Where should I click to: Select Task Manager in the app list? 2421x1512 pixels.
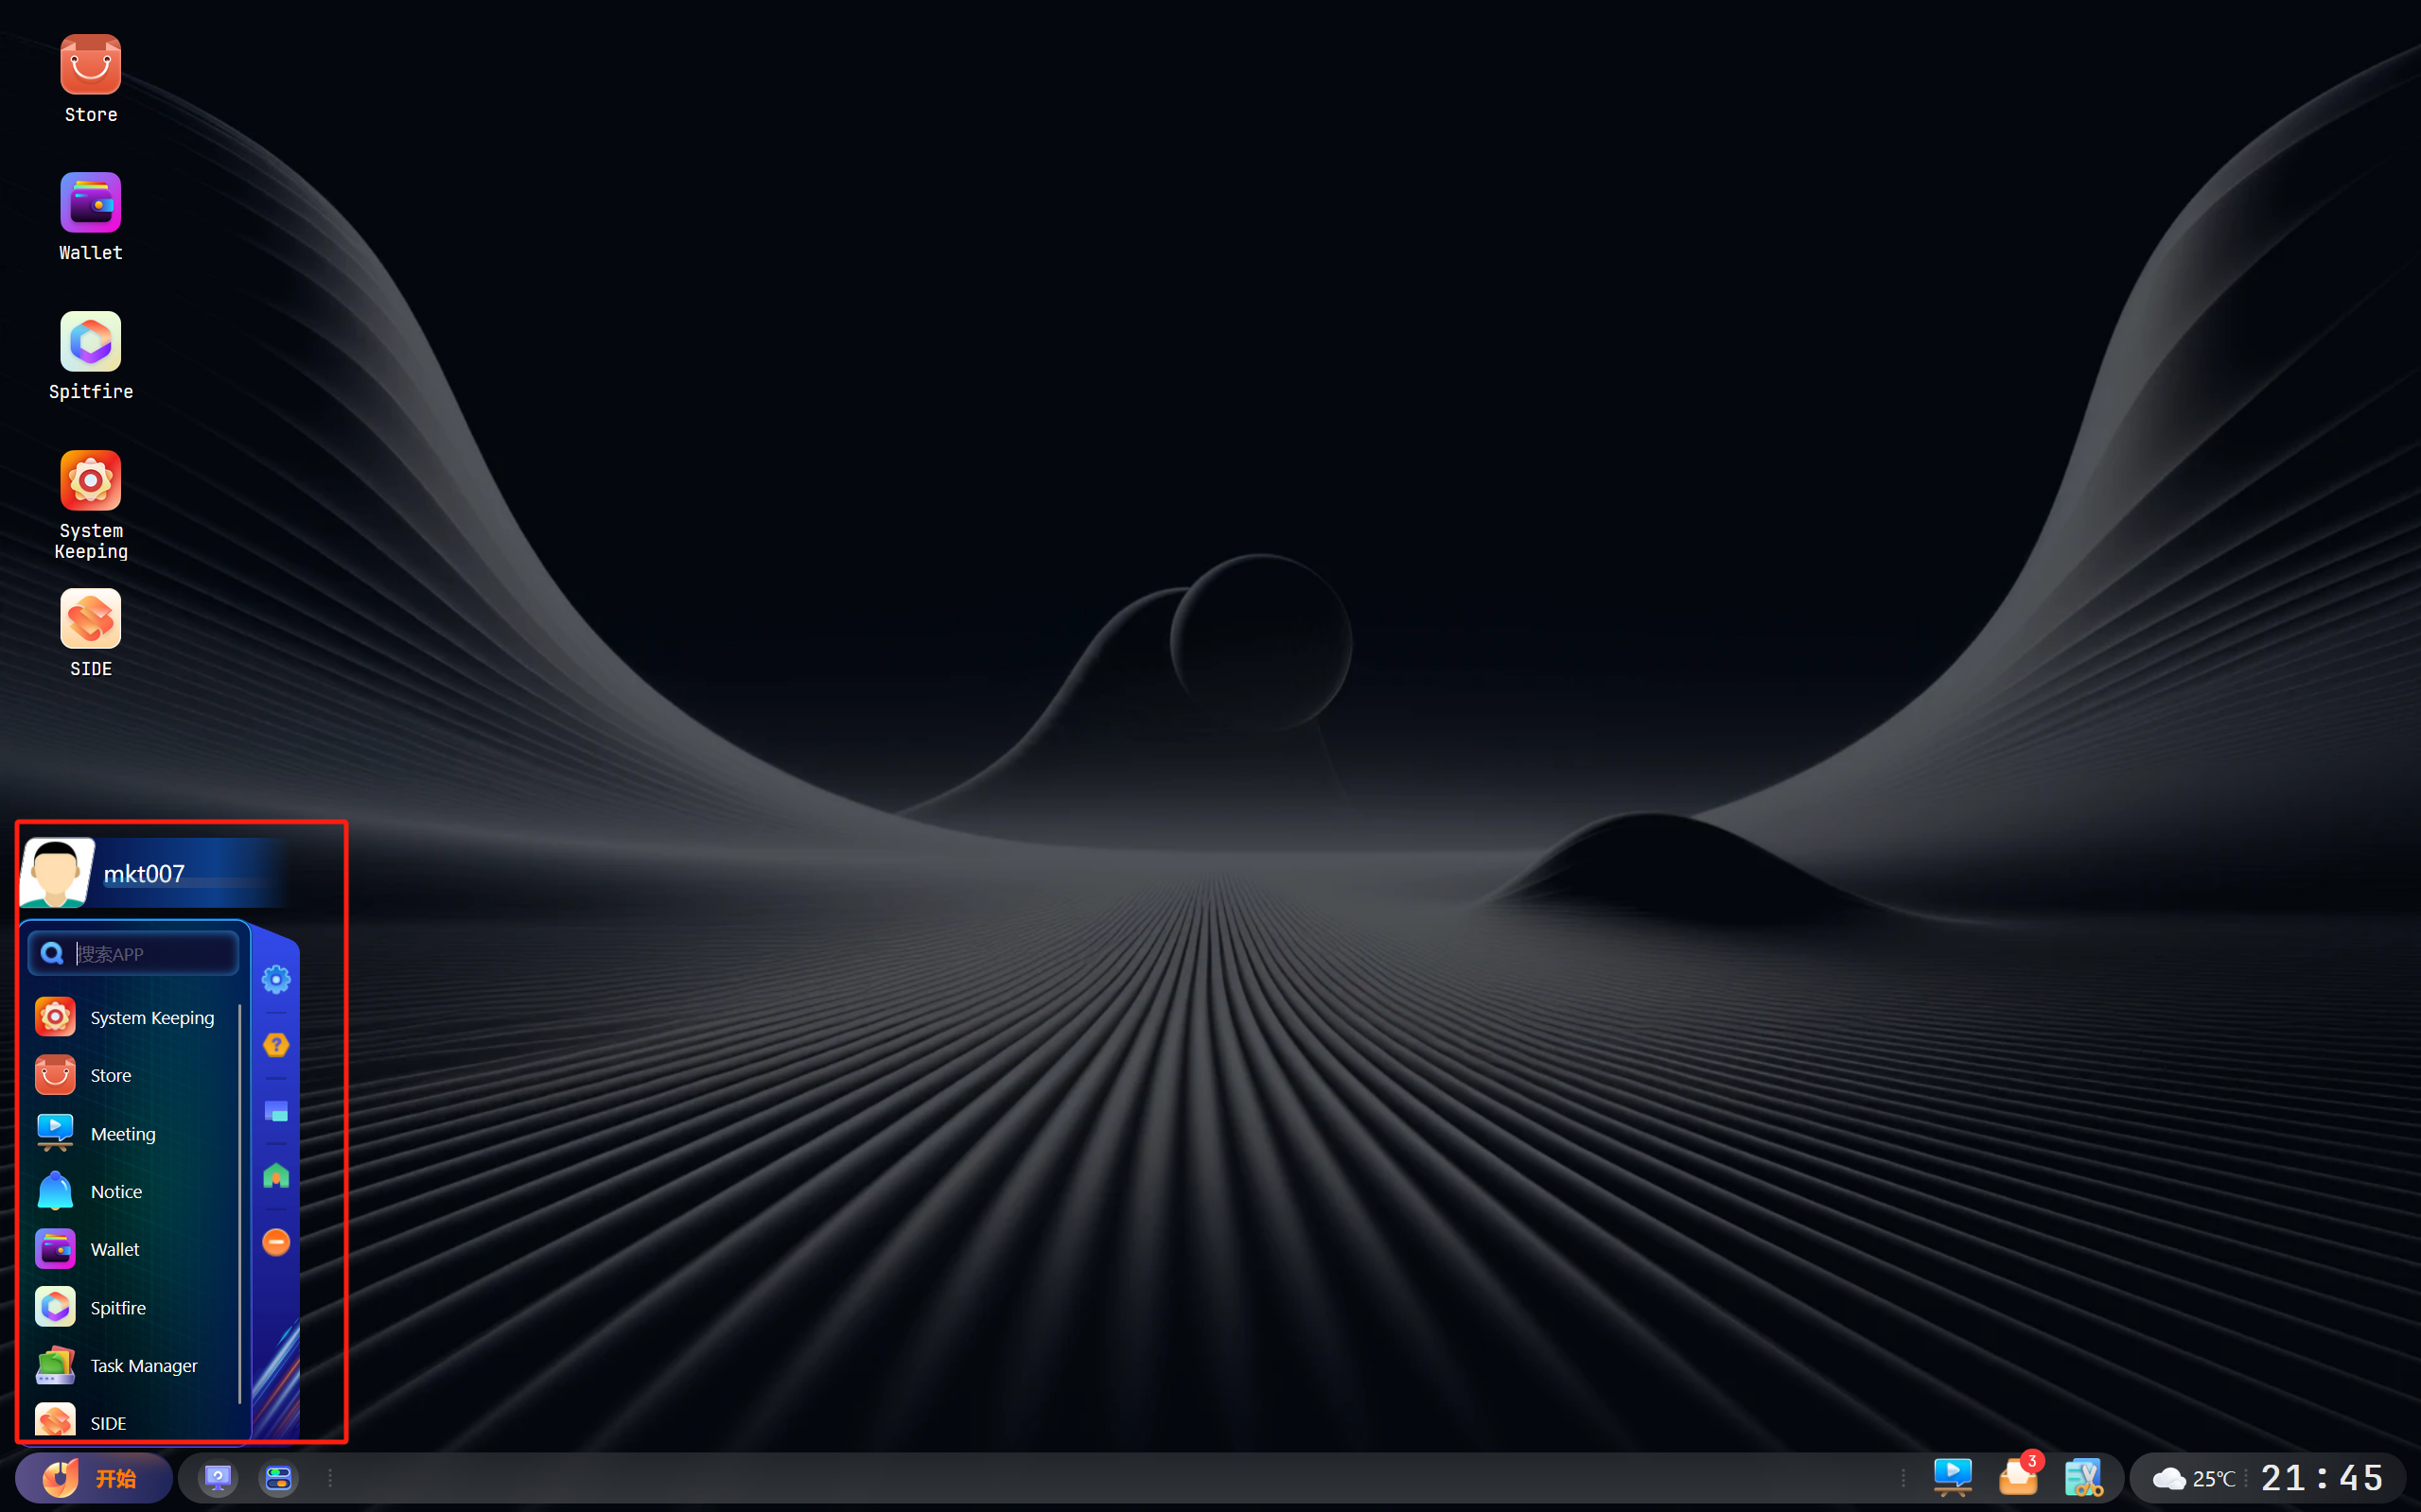(x=130, y=1365)
